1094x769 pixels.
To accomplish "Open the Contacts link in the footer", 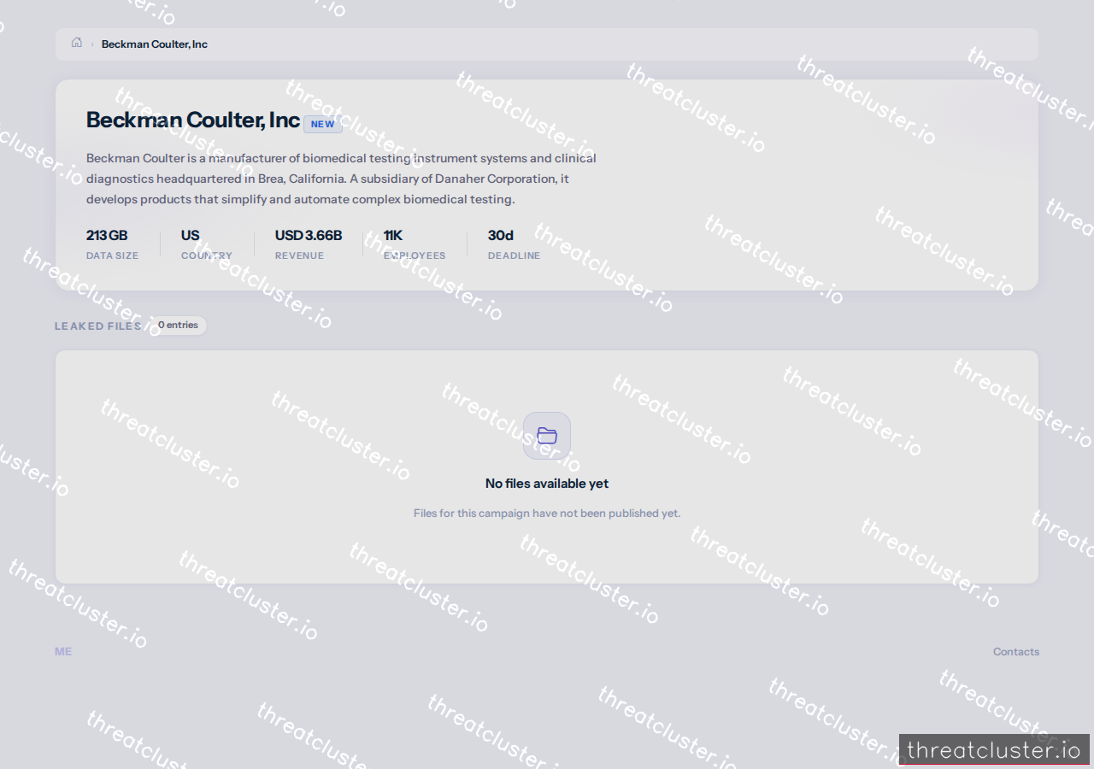I will click(x=1016, y=652).
